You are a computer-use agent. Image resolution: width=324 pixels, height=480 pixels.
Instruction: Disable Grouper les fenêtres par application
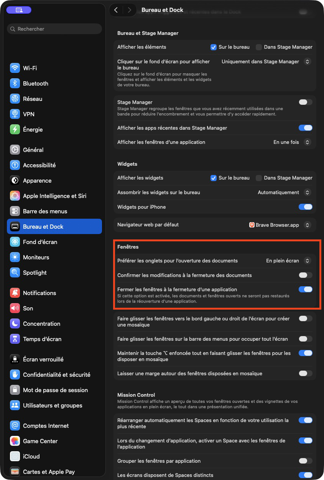305,461
